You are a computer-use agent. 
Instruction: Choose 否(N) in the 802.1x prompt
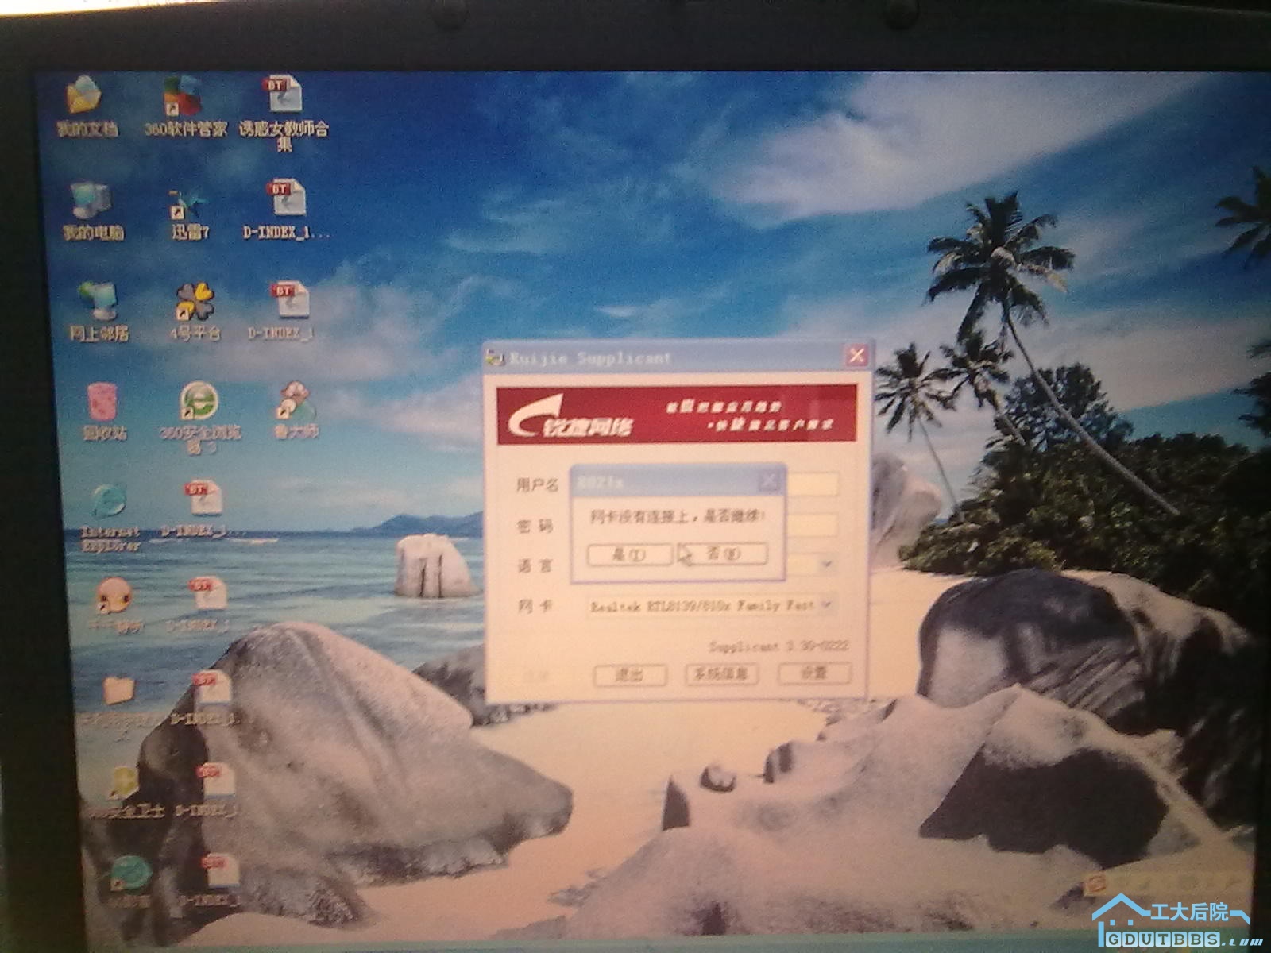(x=723, y=554)
